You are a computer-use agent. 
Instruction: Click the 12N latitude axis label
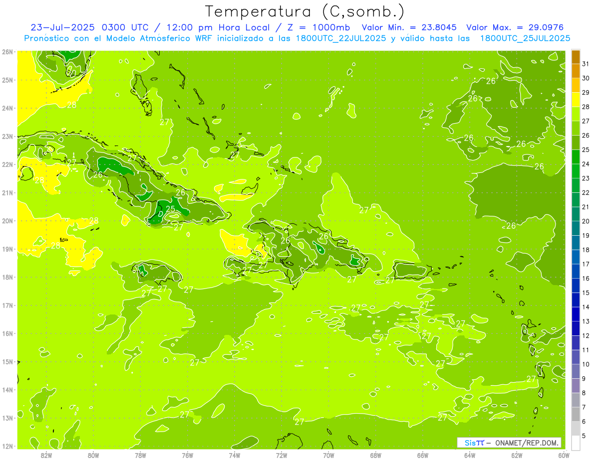(x=8, y=446)
